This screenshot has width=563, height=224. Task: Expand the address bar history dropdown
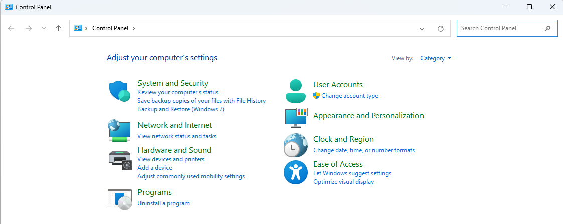click(423, 29)
